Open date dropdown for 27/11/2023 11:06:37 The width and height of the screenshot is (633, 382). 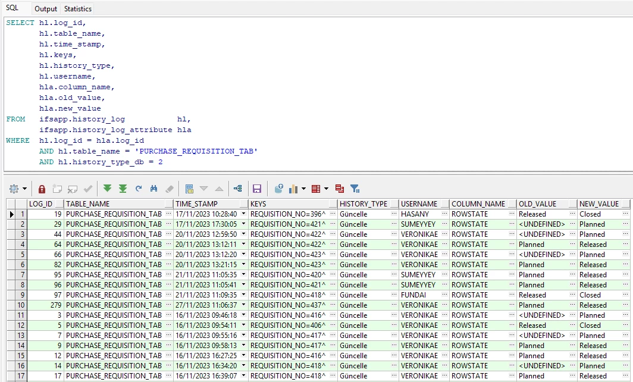pyautogui.click(x=243, y=305)
